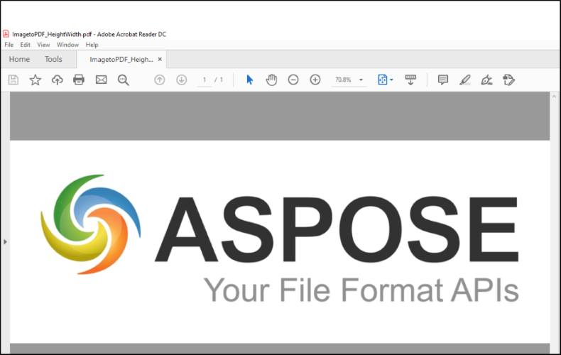
Task: Click the bookmark star icon
Action: pyautogui.click(x=35, y=80)
